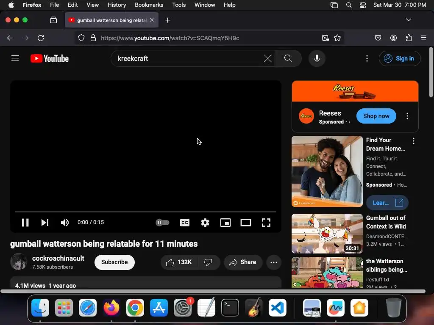Enter full screen mode
Image resolution: width=434 pixels, height=325 pixels.
click(x=266, y=223)
